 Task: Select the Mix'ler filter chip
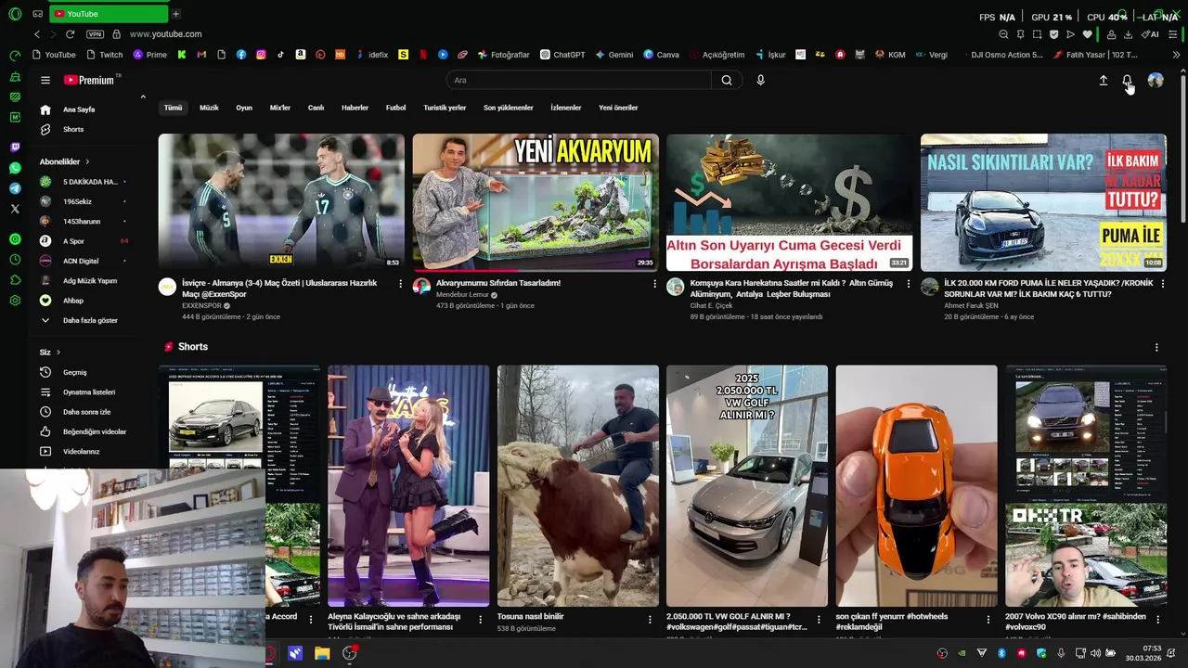[280, 108]
